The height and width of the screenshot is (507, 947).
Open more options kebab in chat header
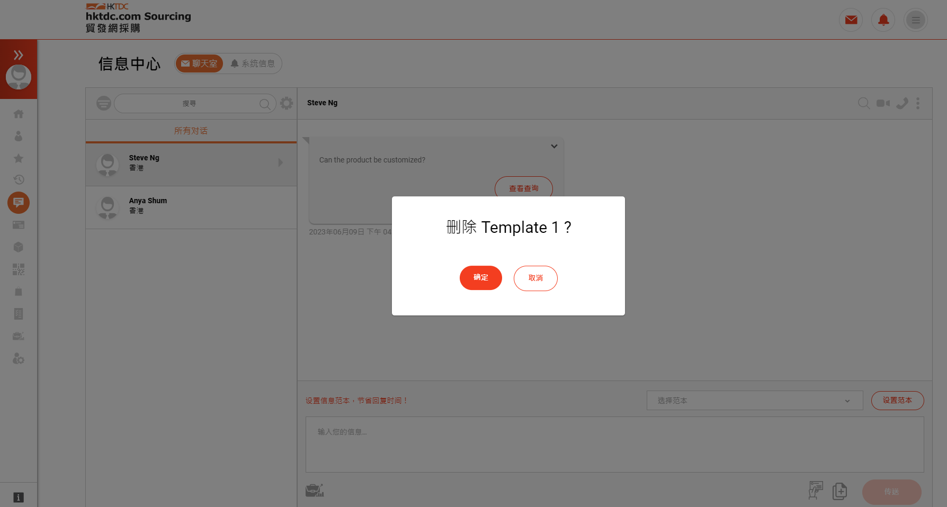pyautogui.click(x=918, y=103)
